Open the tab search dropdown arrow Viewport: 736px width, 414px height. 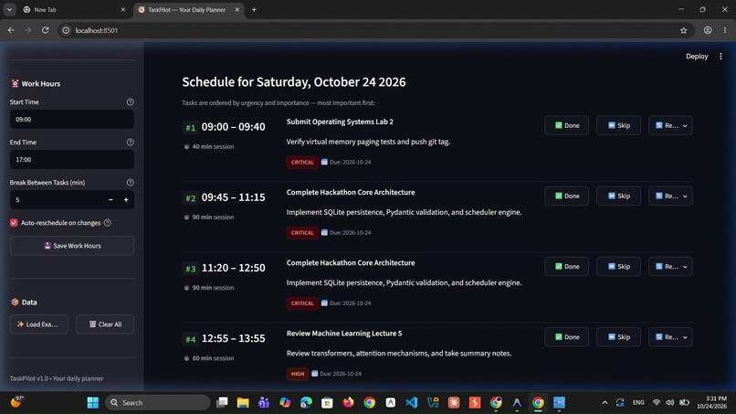click(x=9, y=9)
